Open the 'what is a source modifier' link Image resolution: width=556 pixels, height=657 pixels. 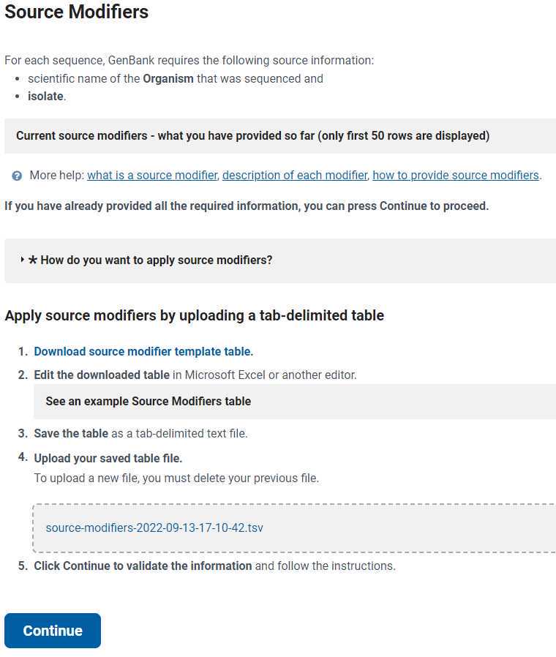pyautogui.click(x=152, y=175)
